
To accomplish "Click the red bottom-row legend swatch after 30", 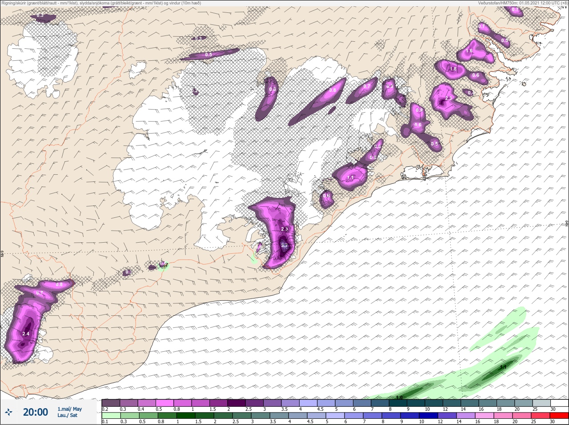I will click(560, 416).
